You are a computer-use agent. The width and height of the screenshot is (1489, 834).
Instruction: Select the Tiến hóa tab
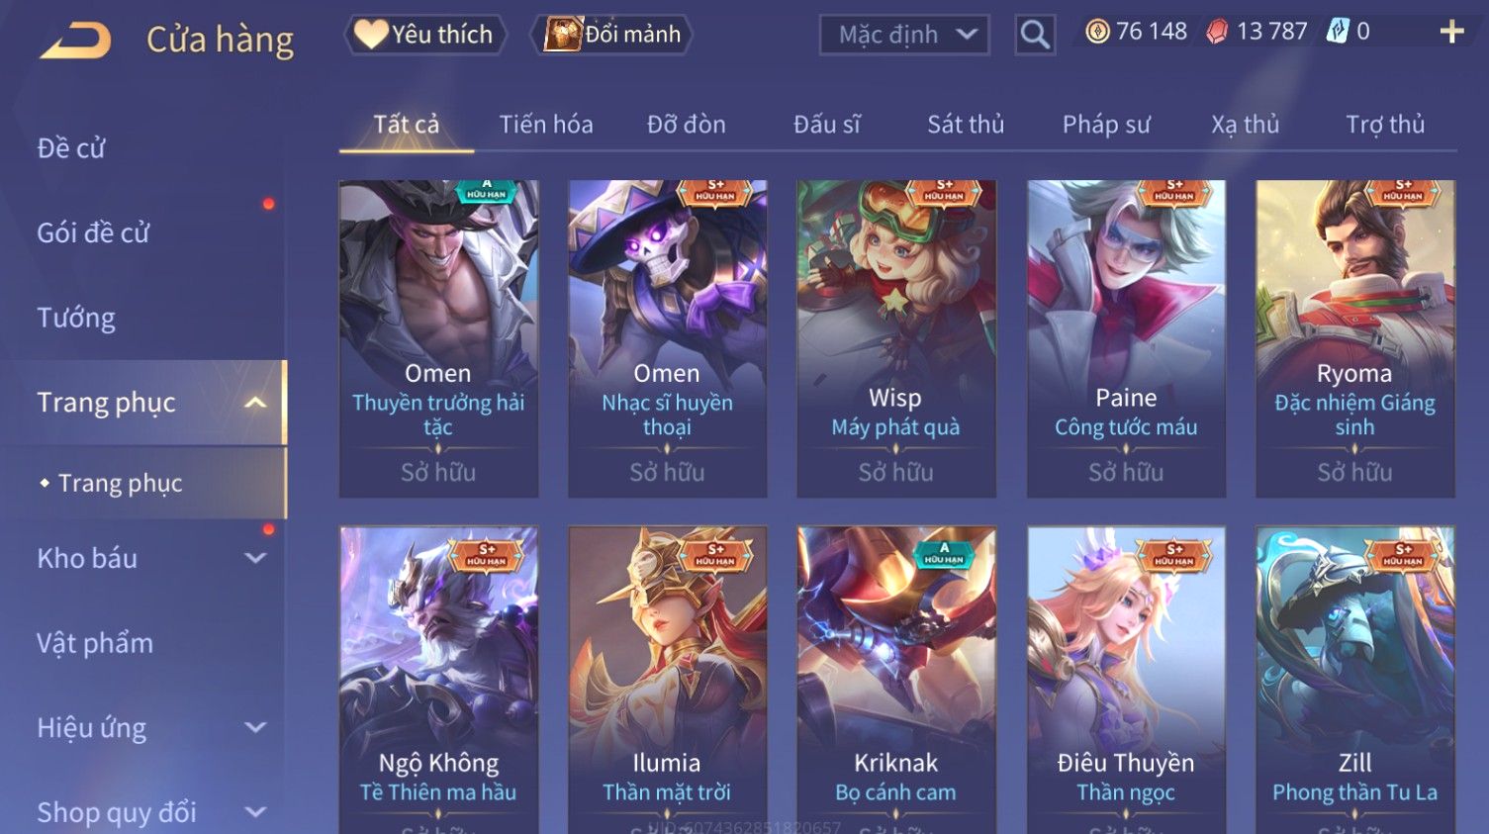coord(546,125)
